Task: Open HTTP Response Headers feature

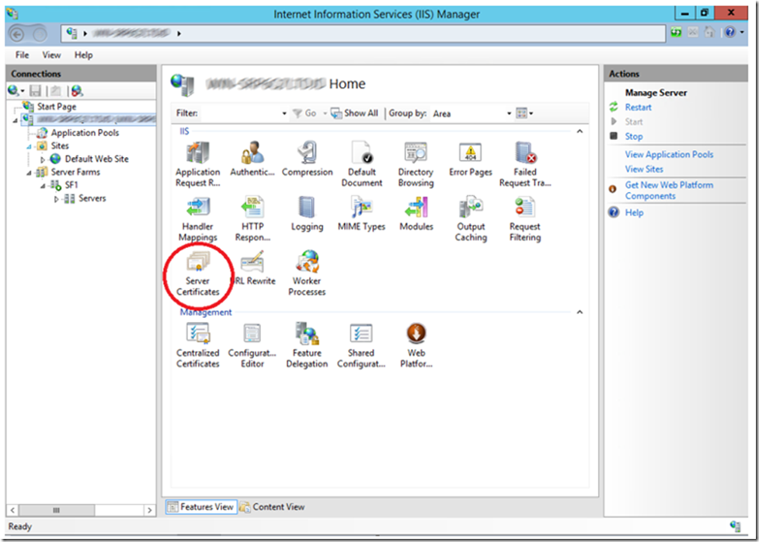Action: coord(252,219)
